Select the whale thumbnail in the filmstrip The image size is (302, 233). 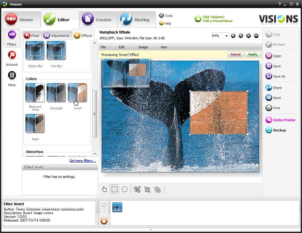(117, 207)
